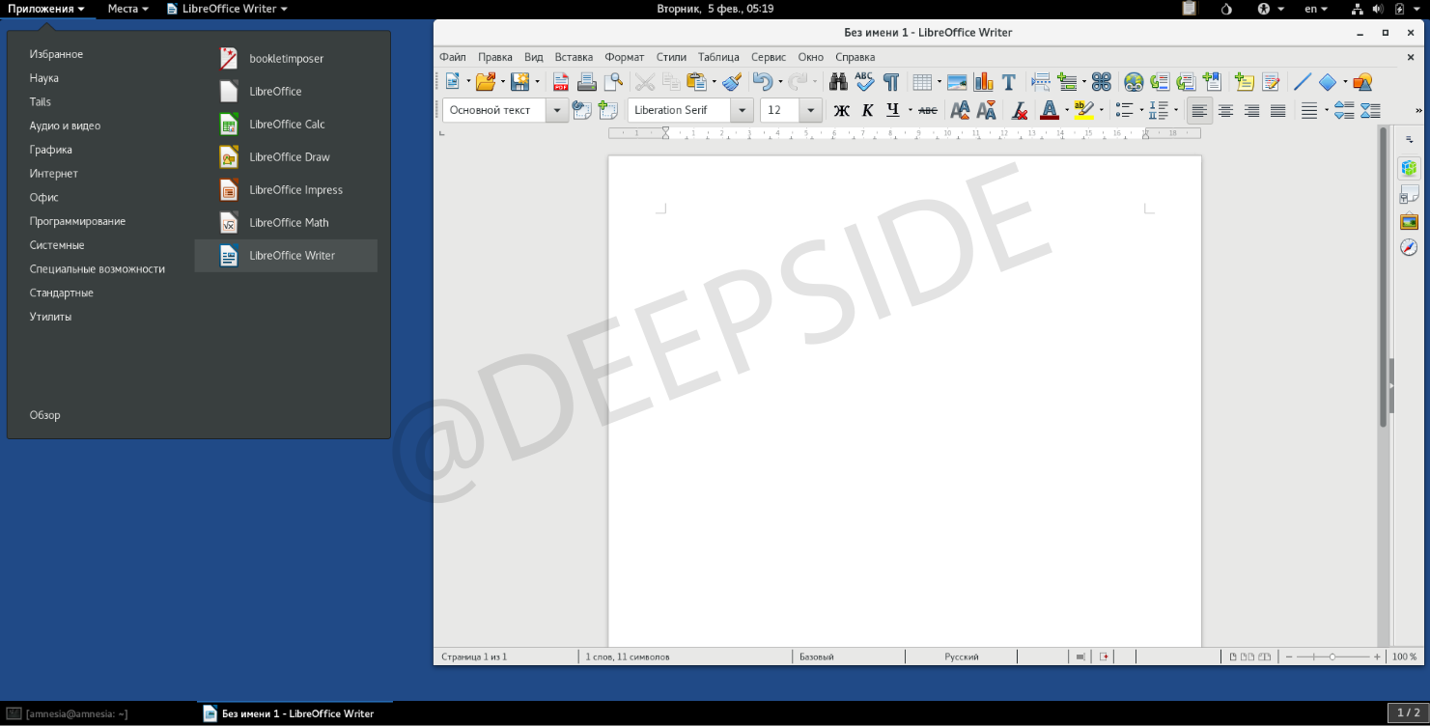Open the font size dropdown

[x=811, y=110]
